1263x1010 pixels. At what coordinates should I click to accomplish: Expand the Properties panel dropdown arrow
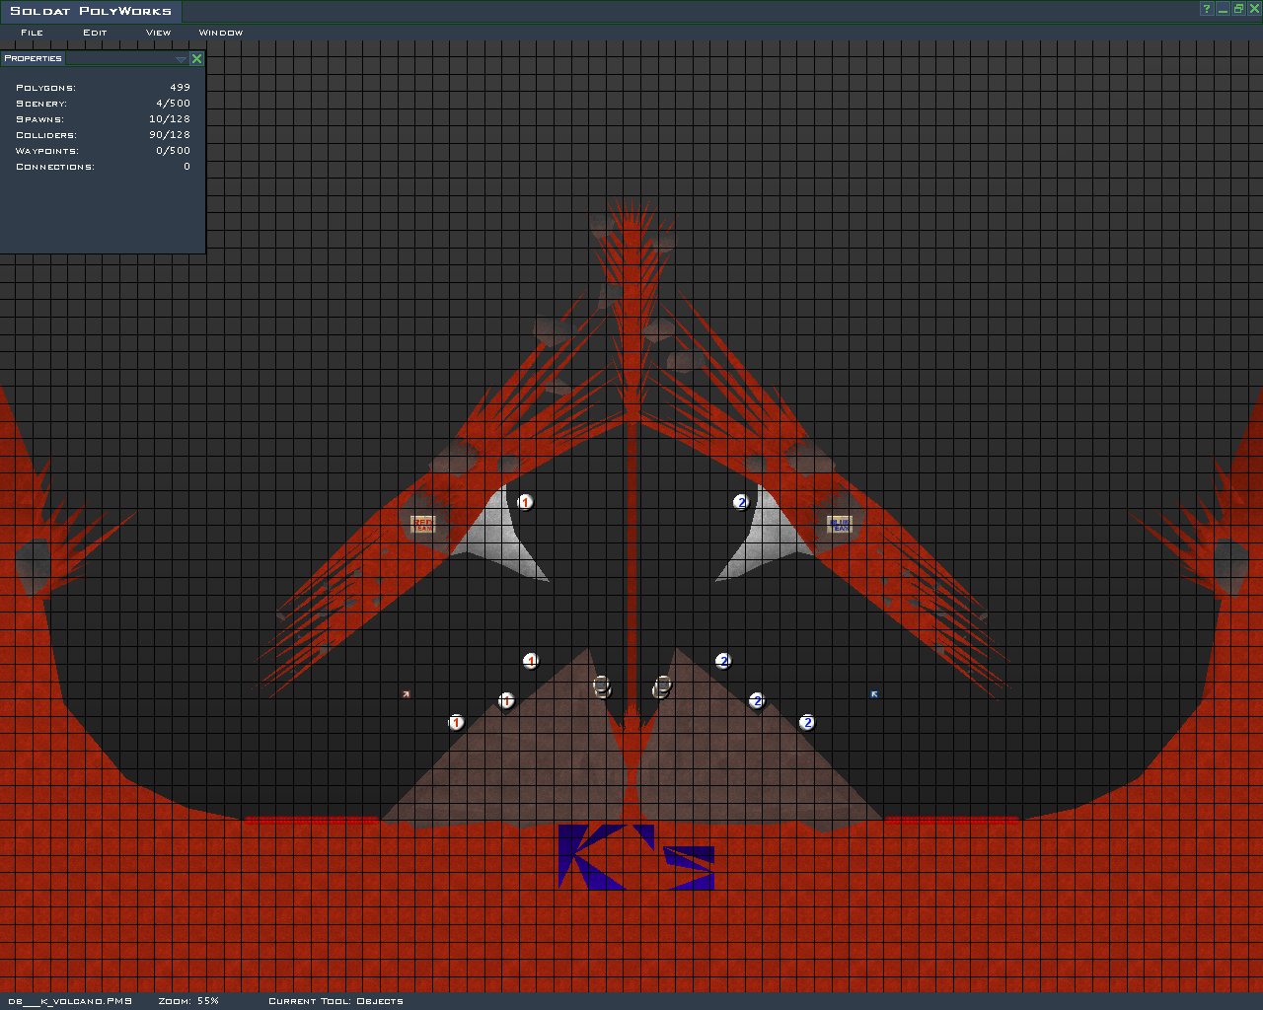tap(181, 59)
